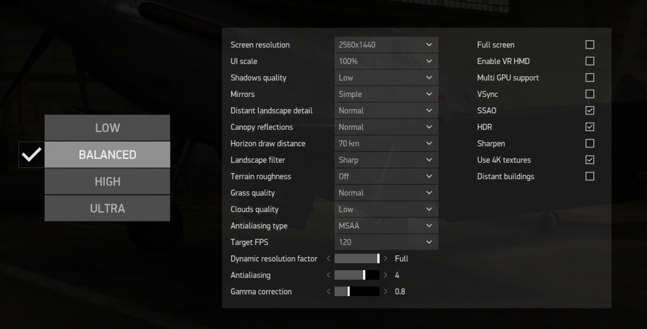Open the Distant landscape detail dropdown
Viewport: 647px width, 329px height.
pos(386,111)
